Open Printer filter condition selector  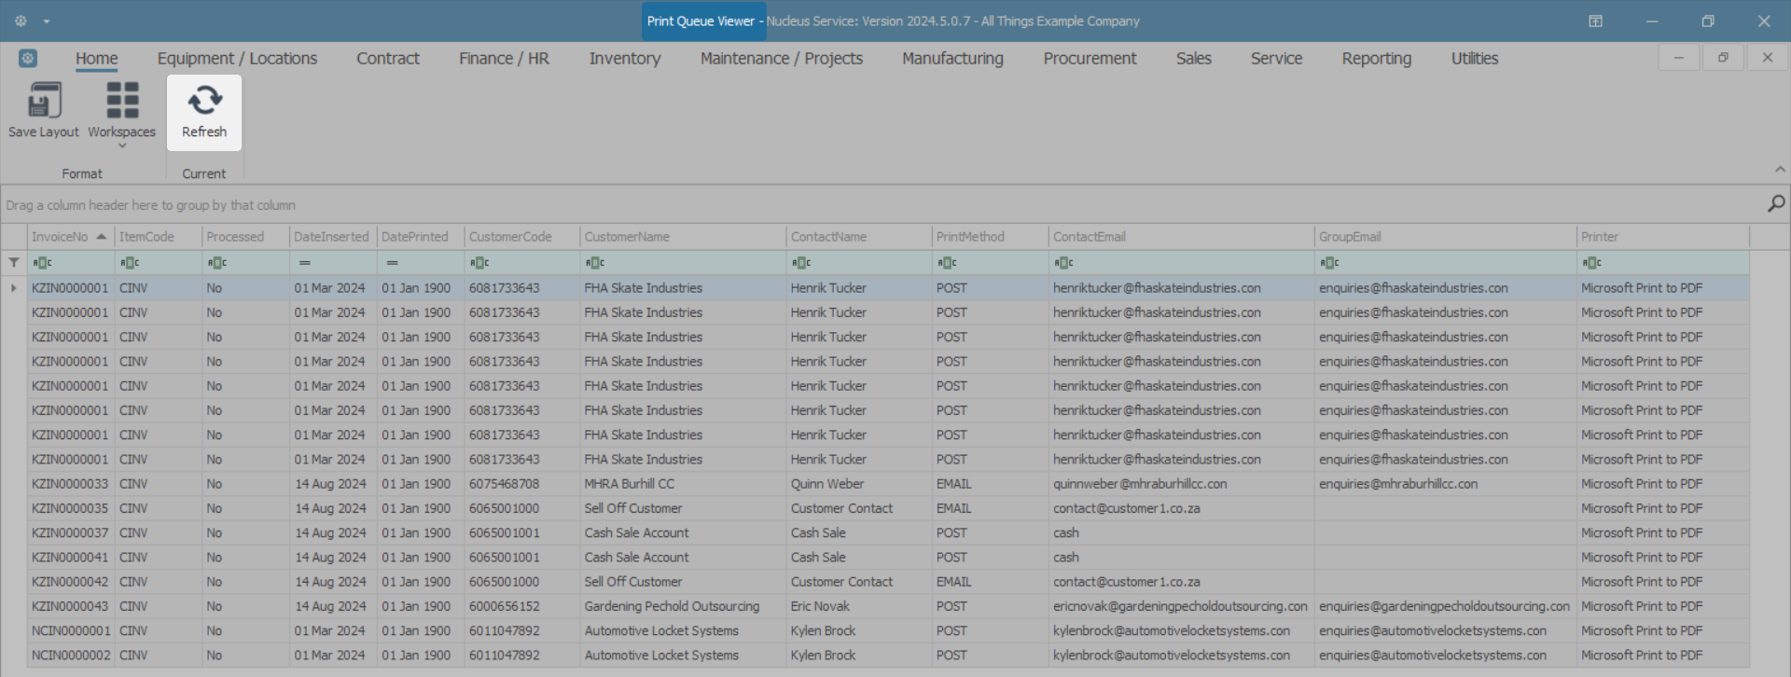pos(1591,263)
